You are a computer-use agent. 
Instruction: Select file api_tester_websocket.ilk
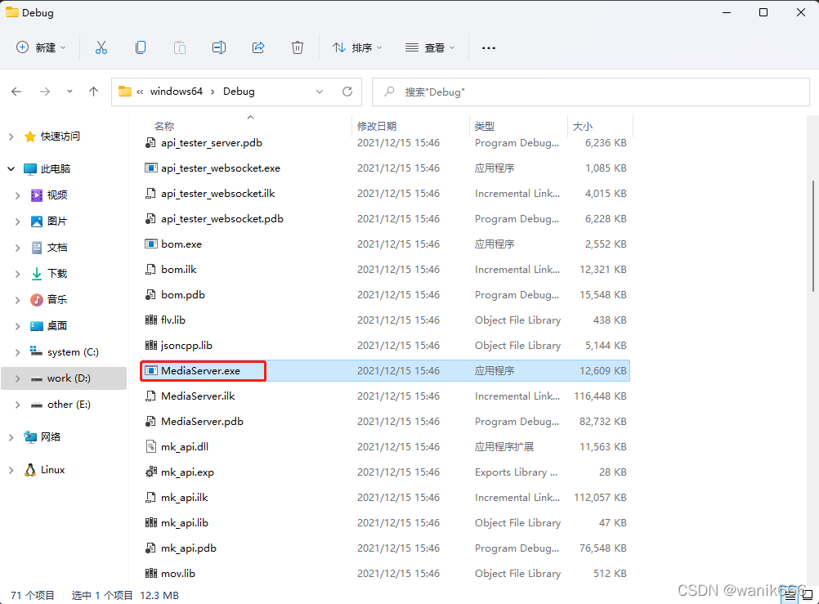pyautogui.click(x=217, y=194)
